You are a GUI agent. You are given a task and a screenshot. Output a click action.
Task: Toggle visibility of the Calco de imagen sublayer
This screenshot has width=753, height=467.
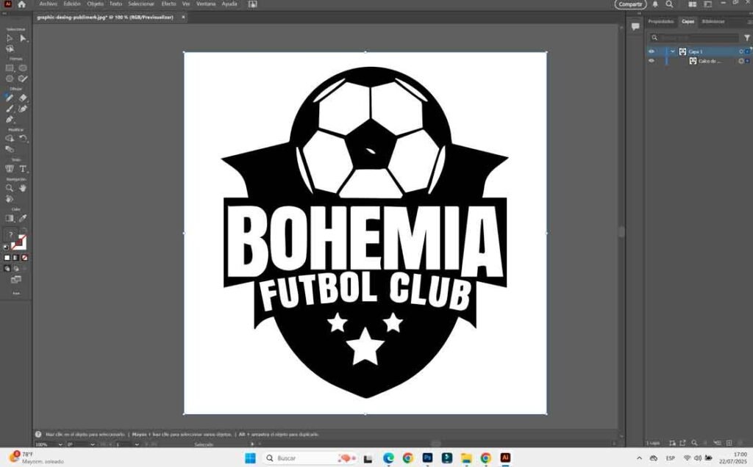tap(651, 61)
